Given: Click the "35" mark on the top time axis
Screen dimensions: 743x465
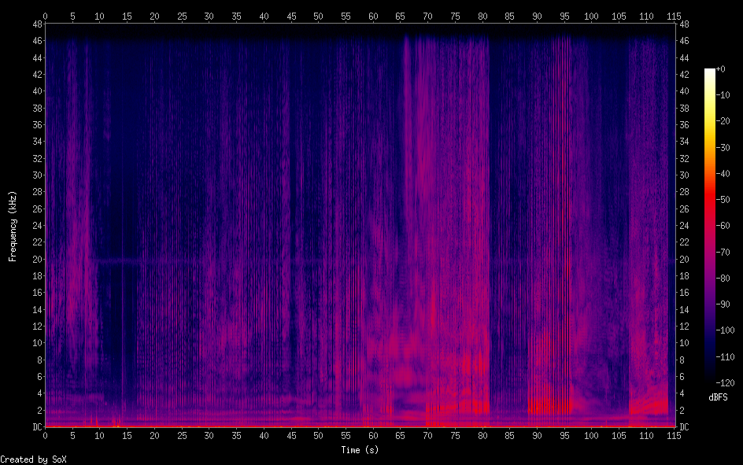Looking at the screenshot, I should pyautogui.click(x=236, y=16).
